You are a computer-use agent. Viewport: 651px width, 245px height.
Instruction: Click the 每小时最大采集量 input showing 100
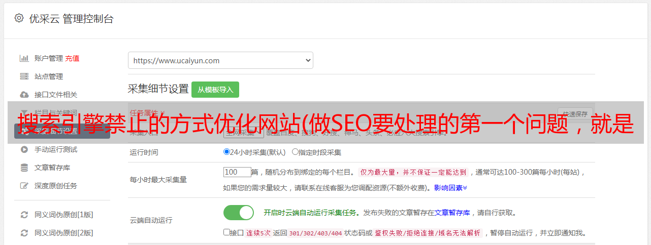pos(237,172)
